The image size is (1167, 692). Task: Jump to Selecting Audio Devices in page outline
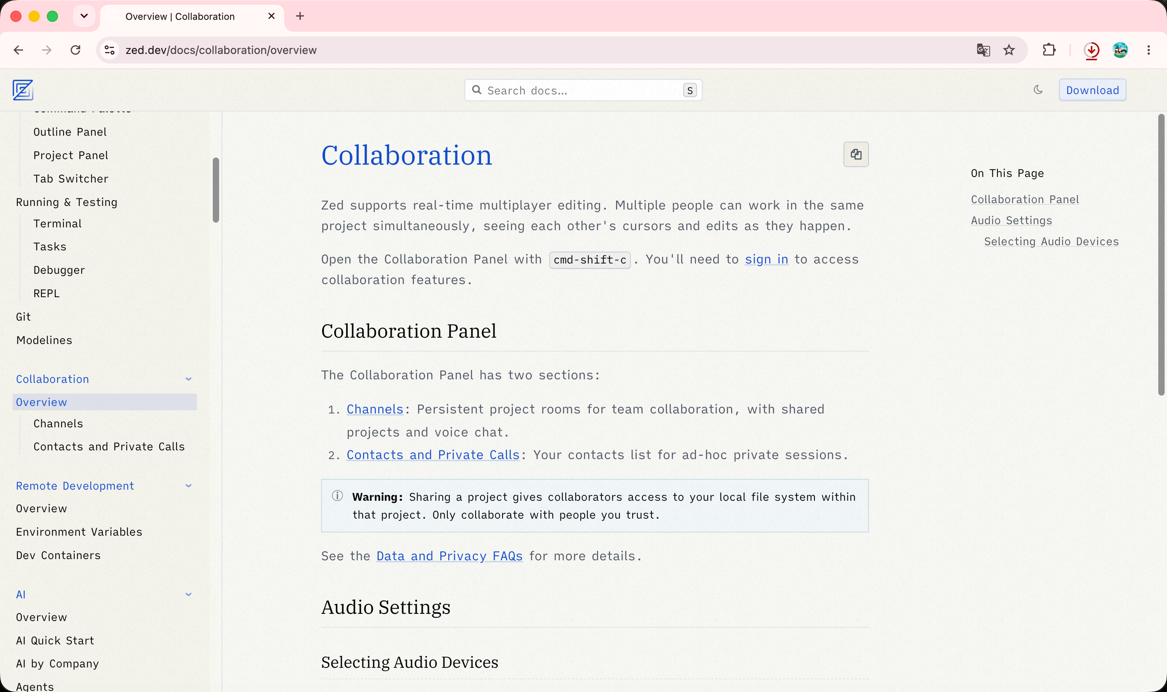point(1051,242)
